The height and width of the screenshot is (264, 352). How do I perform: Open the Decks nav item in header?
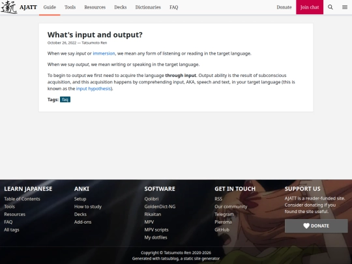[x=121, y=7]
